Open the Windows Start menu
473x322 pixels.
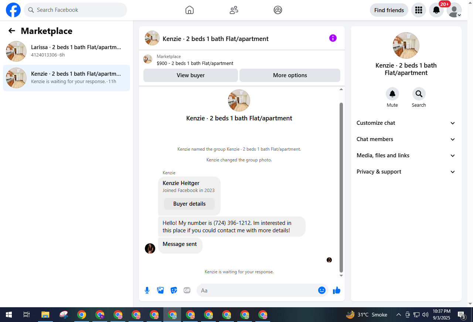click(9, 315)
